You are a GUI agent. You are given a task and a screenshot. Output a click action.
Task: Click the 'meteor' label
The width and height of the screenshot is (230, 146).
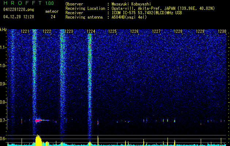point(52,11)
